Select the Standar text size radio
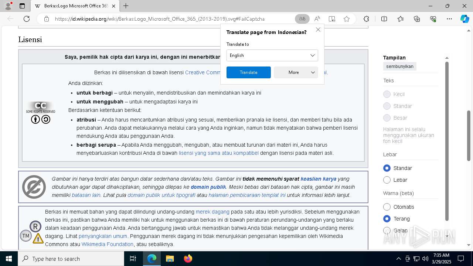 [387, 106]
